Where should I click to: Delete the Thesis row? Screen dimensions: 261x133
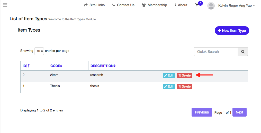184,87
